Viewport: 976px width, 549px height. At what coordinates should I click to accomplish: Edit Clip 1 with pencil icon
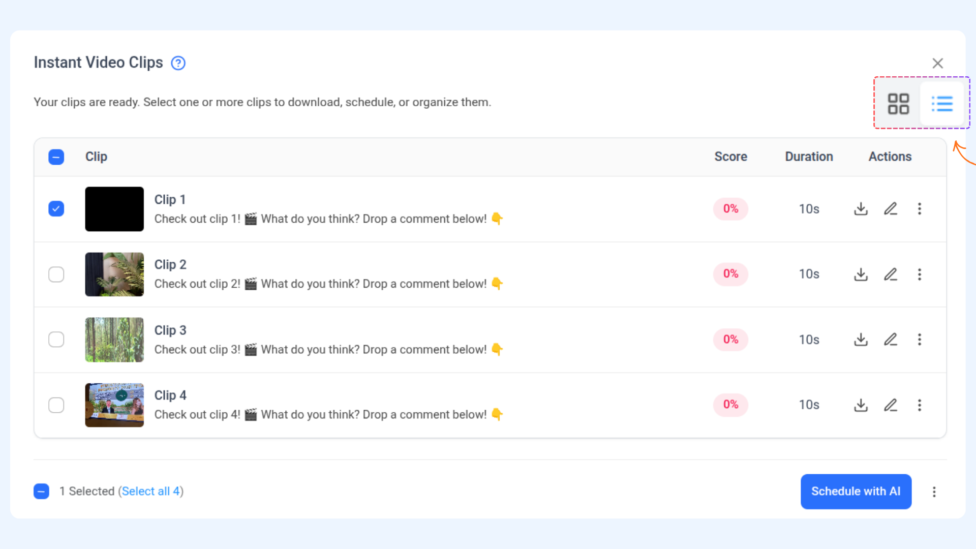pos(890,209)
